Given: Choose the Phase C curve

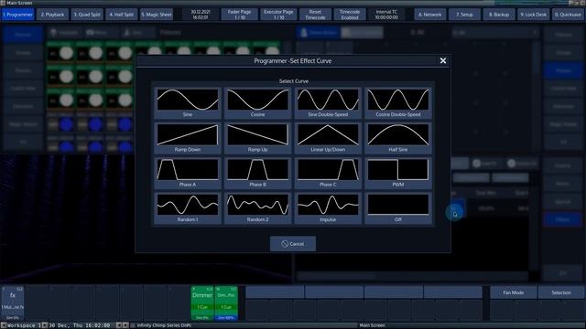Looking at the screenshot, I should click(328, 173).
